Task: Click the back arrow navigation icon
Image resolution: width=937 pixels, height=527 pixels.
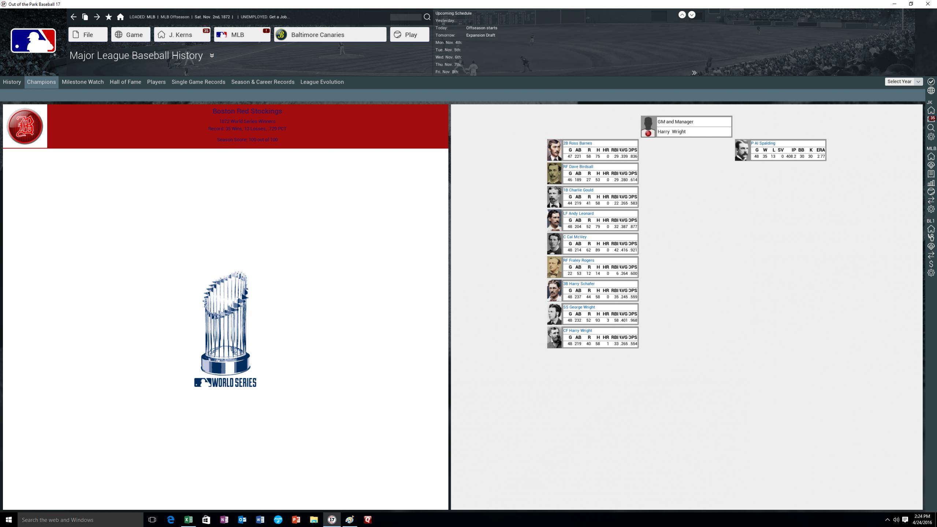Action: (x=74, y=17)
